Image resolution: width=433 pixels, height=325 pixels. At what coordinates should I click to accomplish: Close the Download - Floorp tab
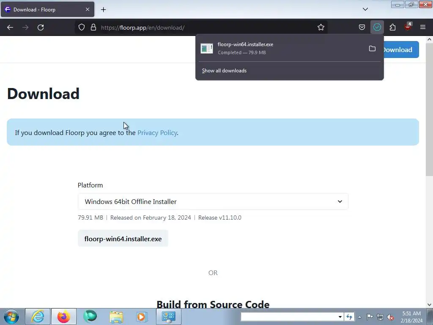88,9
